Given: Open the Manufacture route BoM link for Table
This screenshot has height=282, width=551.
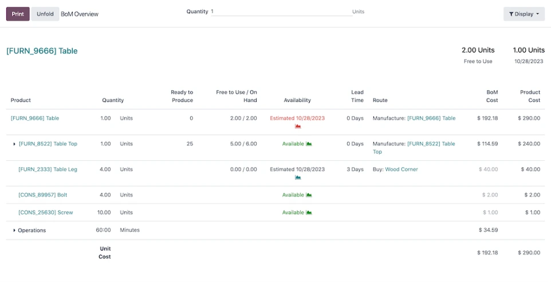Looking at the screenshot, I should pyautogui.click(x=431, y=118).
